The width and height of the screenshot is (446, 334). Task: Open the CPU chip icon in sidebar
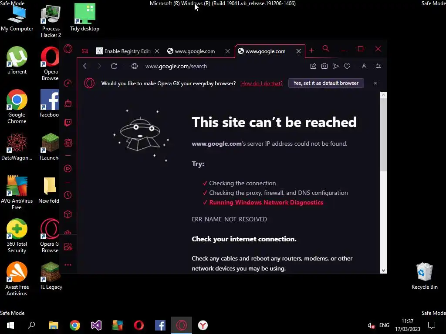[x=68, y=143]
